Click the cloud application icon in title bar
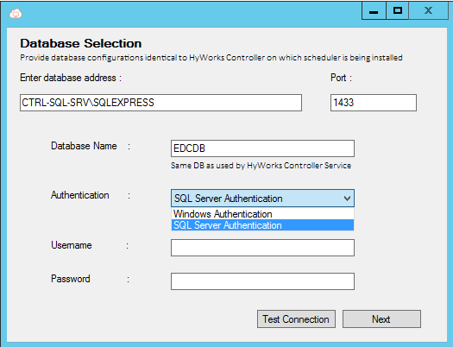 (16, 13)
